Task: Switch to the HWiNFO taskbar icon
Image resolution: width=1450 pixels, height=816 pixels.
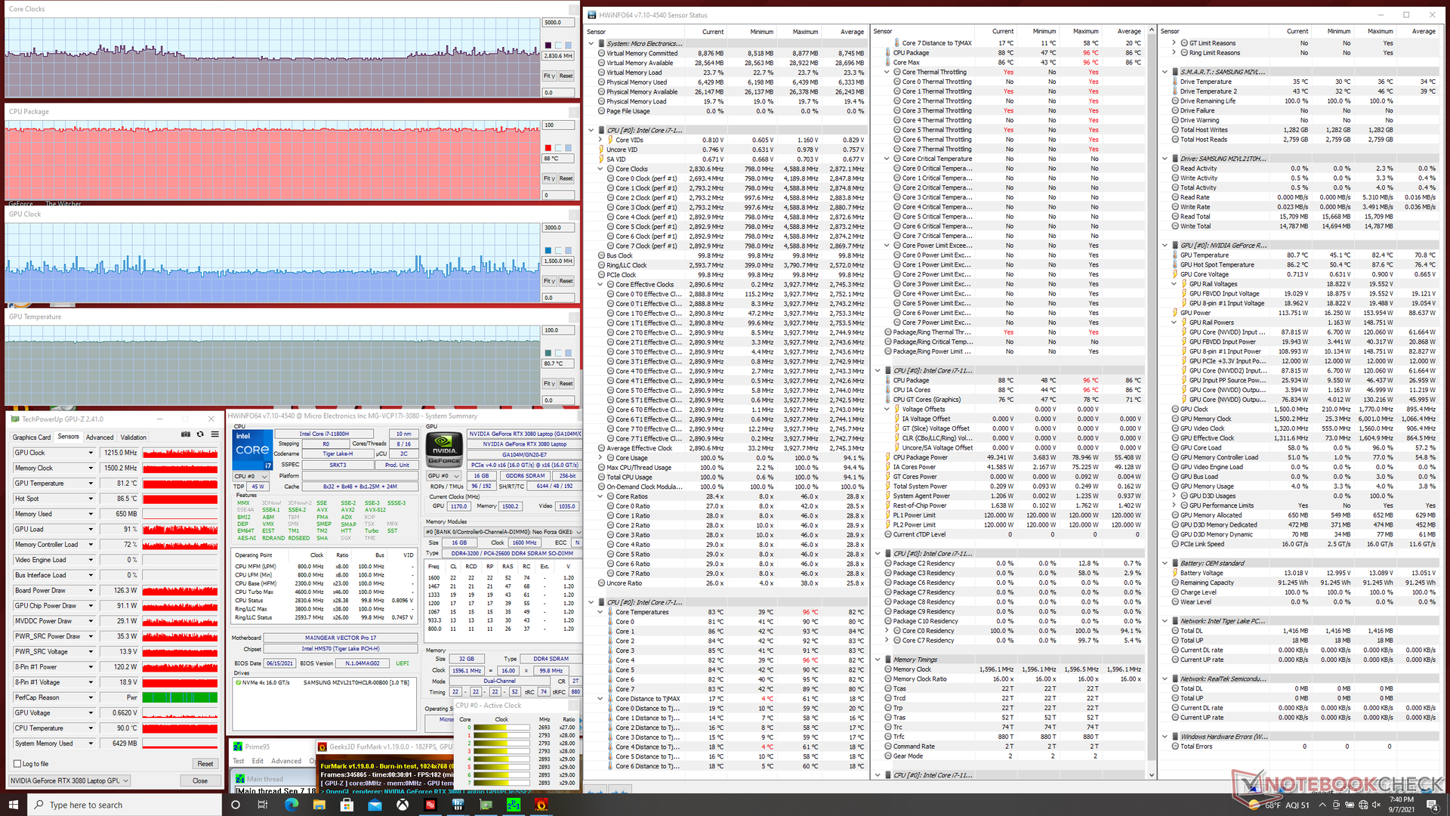Action: [x=458, y=805]
